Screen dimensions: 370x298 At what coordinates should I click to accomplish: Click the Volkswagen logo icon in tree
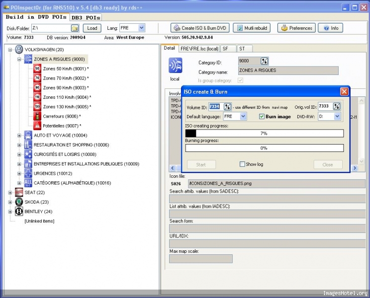(19, 50)
